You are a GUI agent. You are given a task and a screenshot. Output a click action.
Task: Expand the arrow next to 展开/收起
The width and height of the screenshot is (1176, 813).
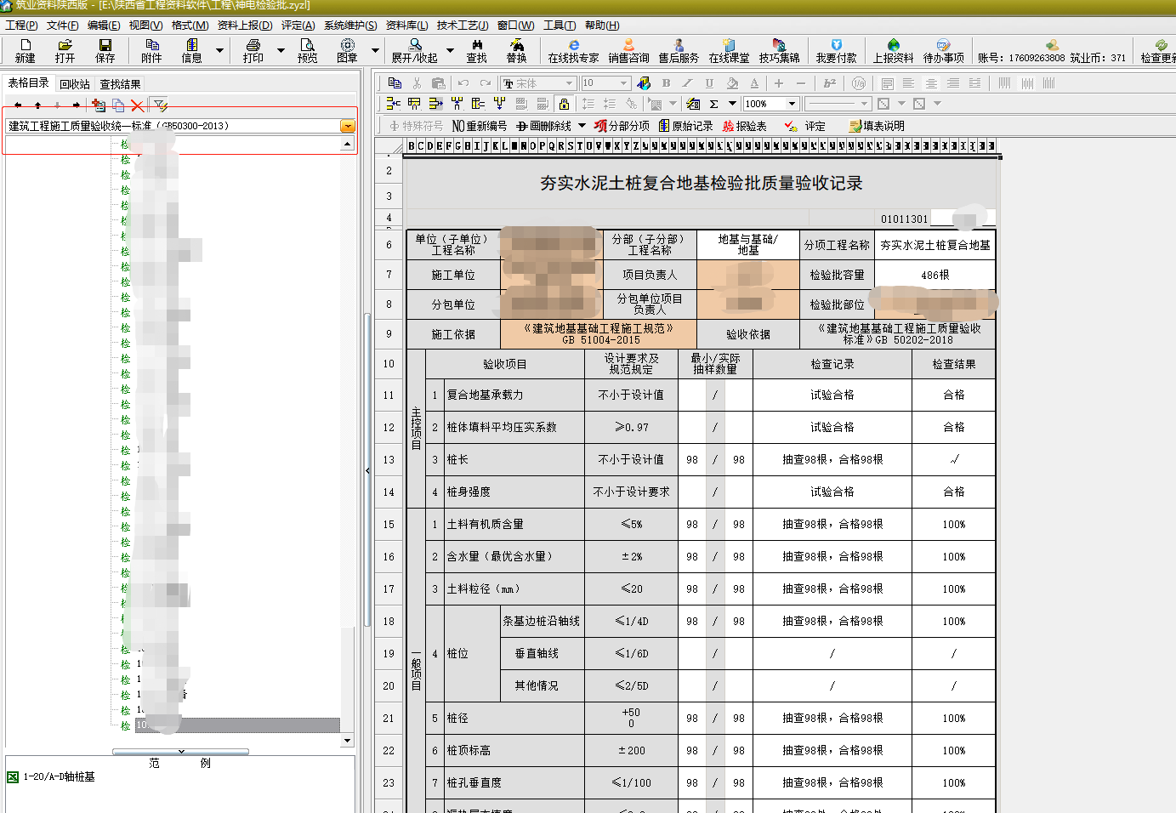pos(448,50)
